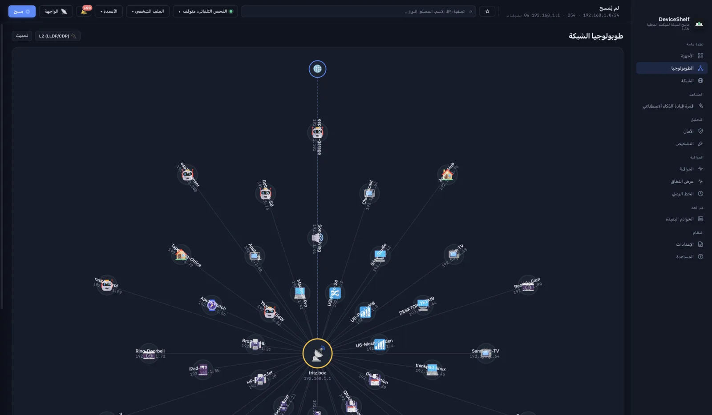Screen dimensions: 712x415
Task: Open the notifications bell with +99 badge
Action: pos(84,11)
